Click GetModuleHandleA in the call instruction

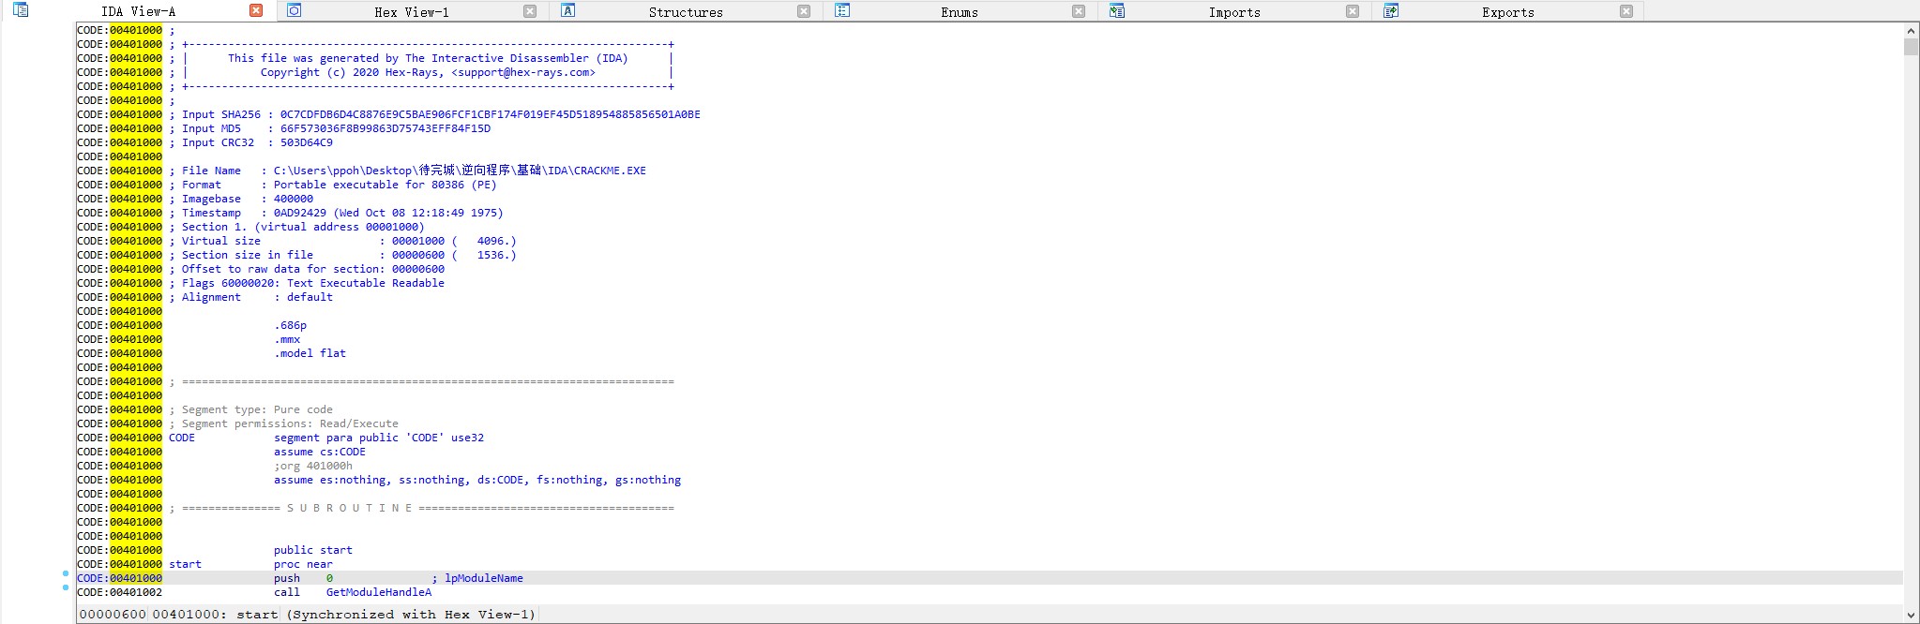click(x=379, y=592)
